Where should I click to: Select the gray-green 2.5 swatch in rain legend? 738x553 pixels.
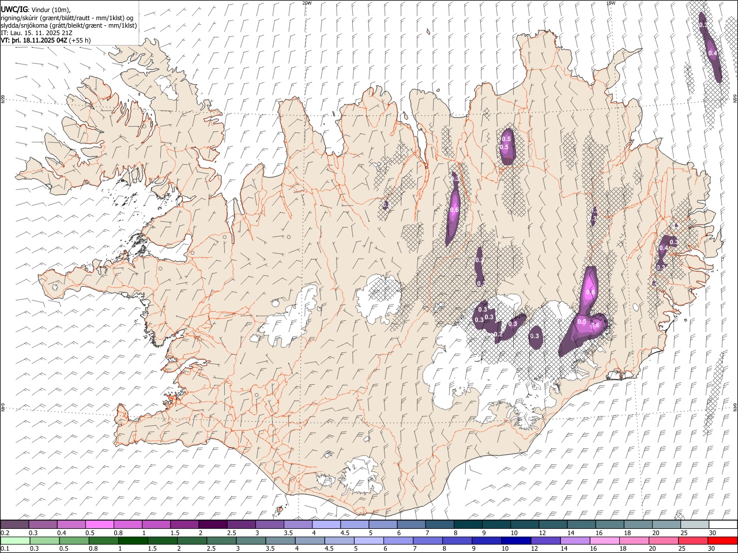(x=221, y=540)
